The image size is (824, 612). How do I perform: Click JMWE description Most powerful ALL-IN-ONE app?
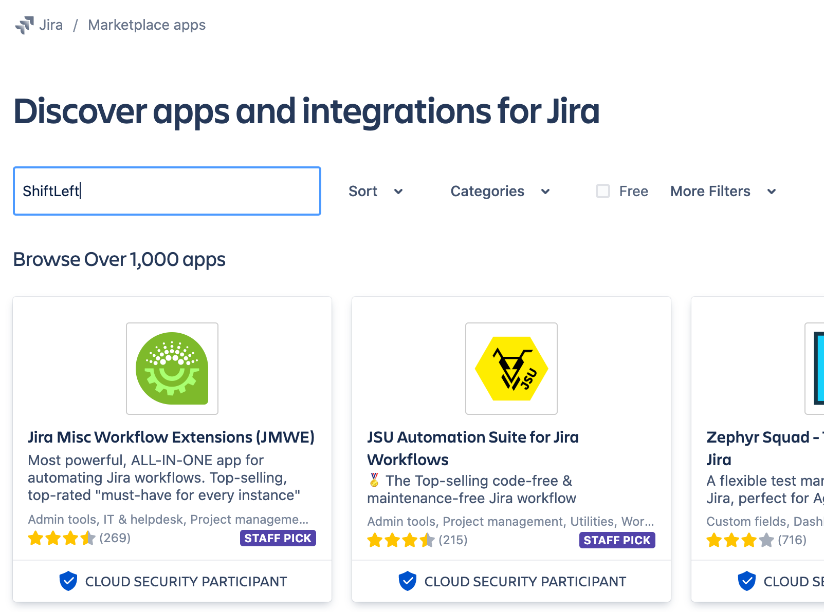click(164, 477)
